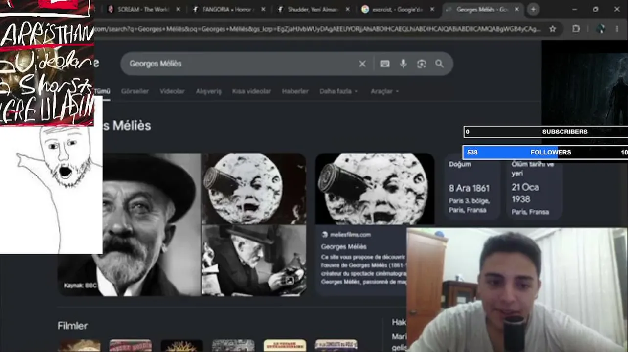
Task: Click the magnifier search button
Action: pos(439,64)
